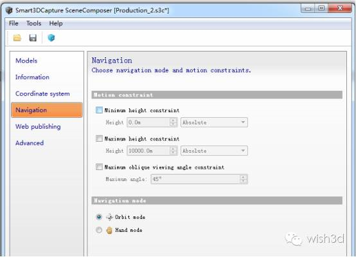356x257 pixels.
Task: Select the Orbit mode radio button
Action: click(99, 217)
